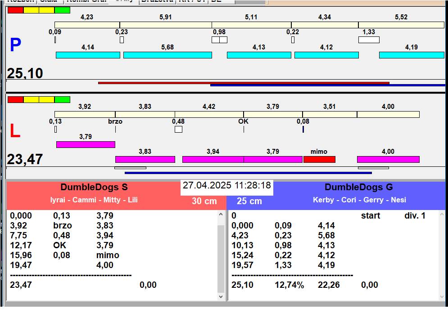
Task: Click the 22,26 value
Action: click(x=329, y=285)
